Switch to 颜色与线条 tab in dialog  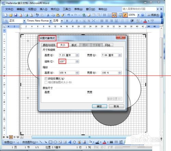tap(49, 45)
